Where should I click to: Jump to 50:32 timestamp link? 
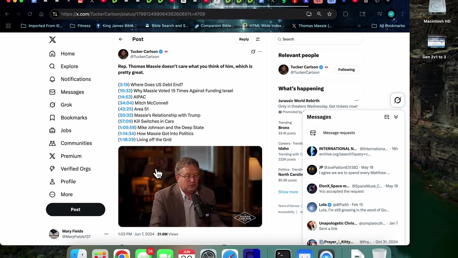[126, 115]
